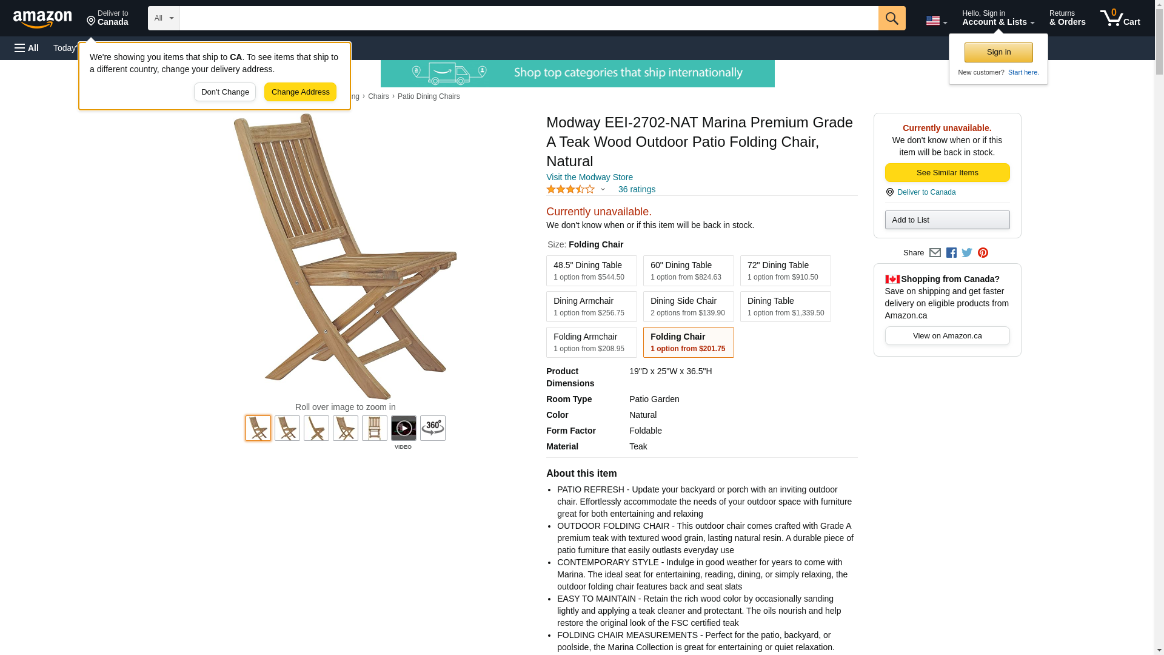Expand the star rating breakdown chevron
This screenshot has height=655, width=1164.
point(603,190)
